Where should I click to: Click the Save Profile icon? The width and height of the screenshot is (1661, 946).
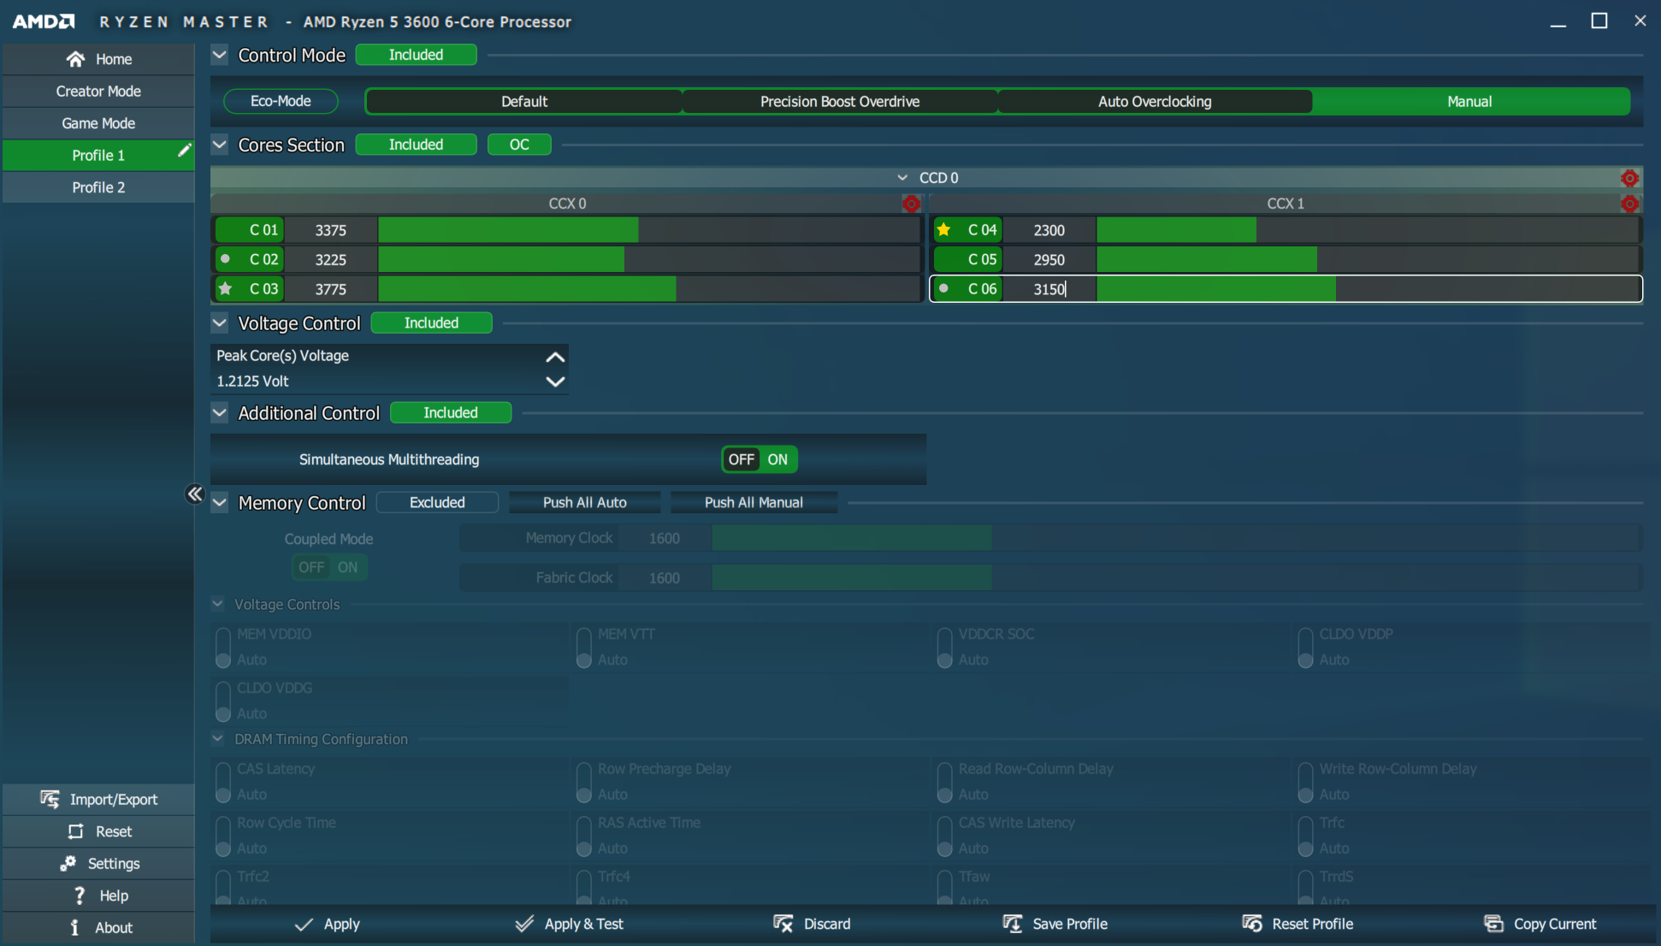[1013, 924]
